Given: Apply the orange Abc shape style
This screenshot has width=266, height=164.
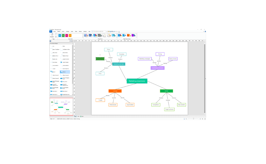Looking at the screenshot, I should coord(70,36).
